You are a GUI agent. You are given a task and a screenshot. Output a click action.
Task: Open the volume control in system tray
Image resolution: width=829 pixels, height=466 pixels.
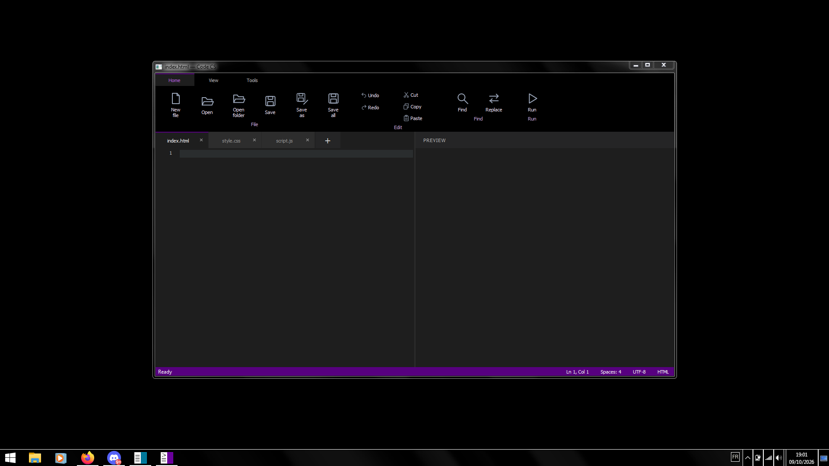pyautogui.click(x=779, y=458)
